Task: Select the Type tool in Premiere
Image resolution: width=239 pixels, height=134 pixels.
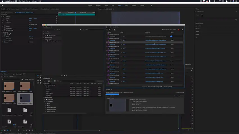Action: click(x=41, y=83)
